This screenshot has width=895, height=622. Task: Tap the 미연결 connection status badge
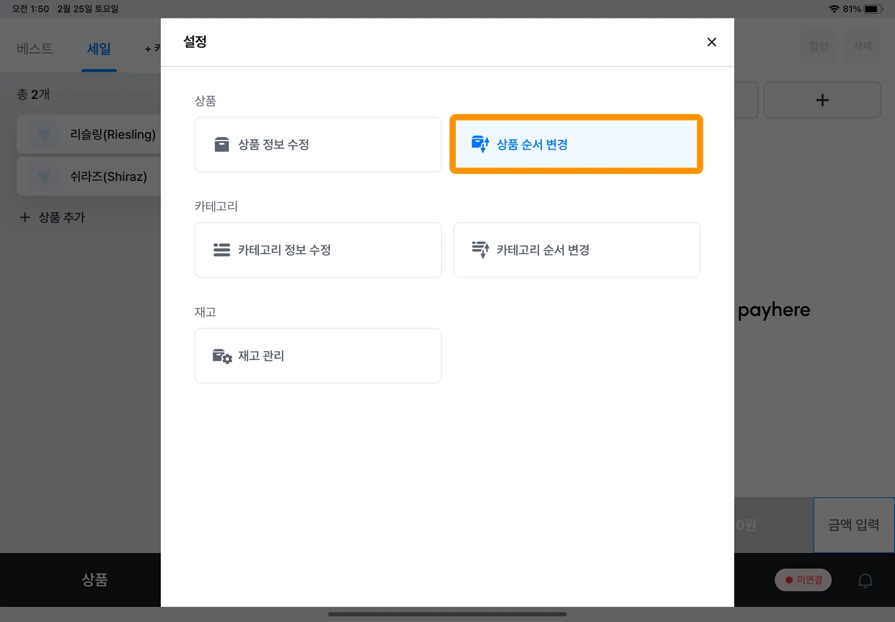point(803,580)
